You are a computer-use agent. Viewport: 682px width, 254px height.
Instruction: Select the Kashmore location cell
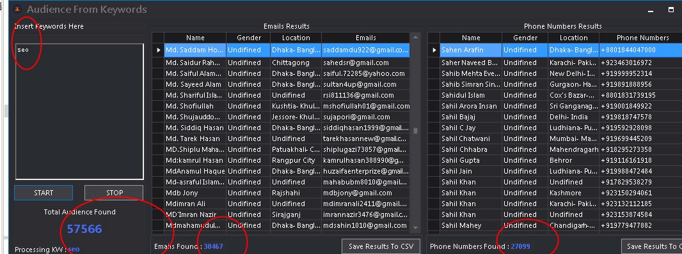(573, 193)
